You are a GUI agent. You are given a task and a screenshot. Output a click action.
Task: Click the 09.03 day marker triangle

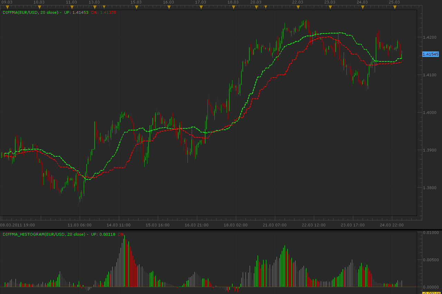[7, 7]
